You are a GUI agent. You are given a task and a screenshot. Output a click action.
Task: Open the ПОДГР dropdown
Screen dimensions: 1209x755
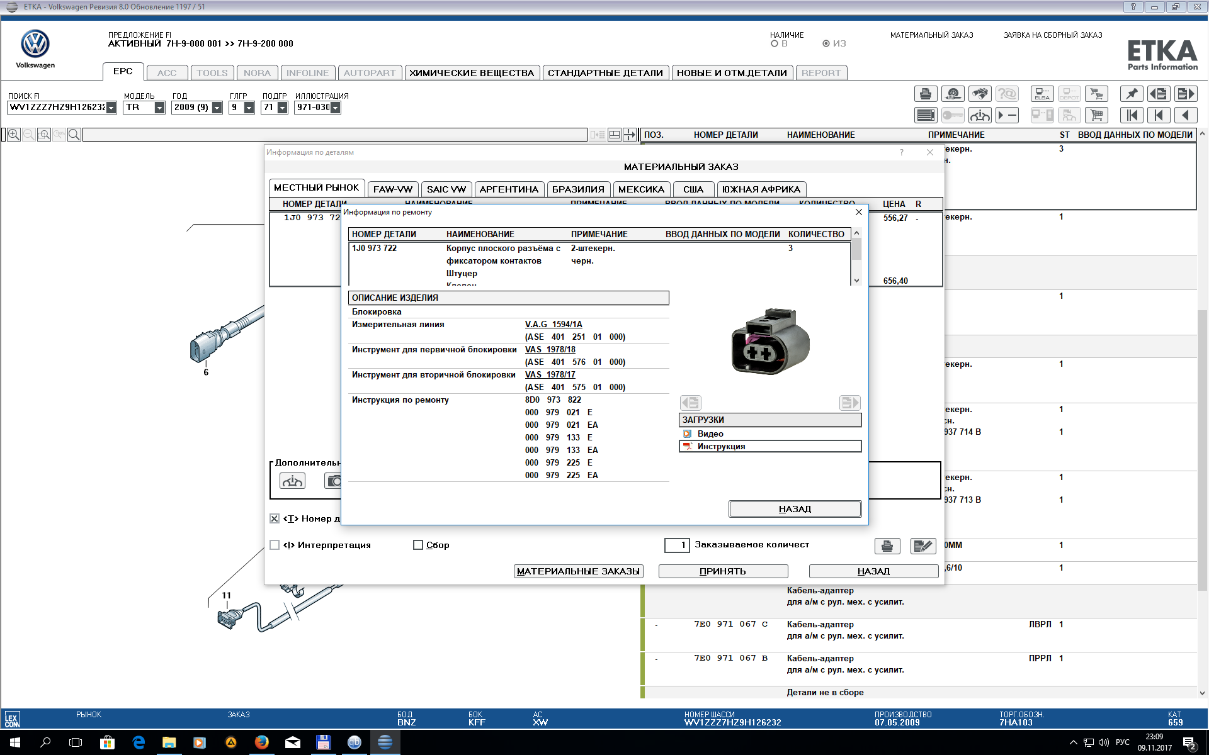click(283, 108)
